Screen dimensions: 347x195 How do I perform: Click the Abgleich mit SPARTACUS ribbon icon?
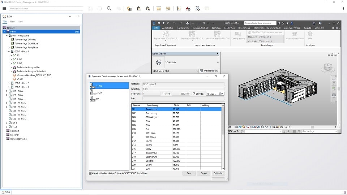[x=217, y=34]
